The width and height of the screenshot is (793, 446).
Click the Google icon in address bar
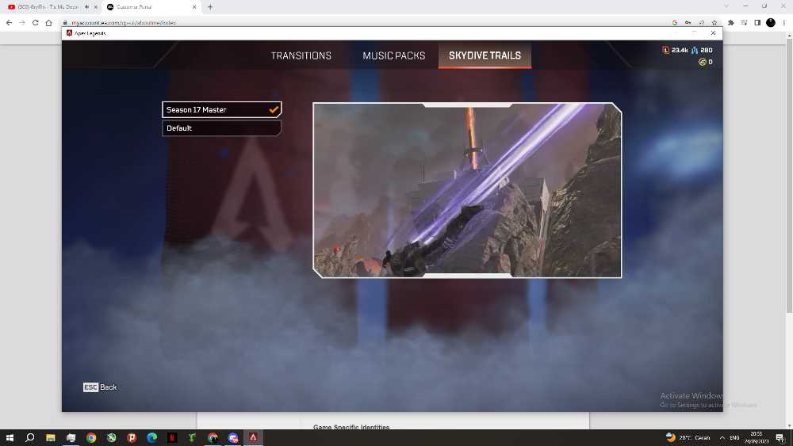coord(675,23)
